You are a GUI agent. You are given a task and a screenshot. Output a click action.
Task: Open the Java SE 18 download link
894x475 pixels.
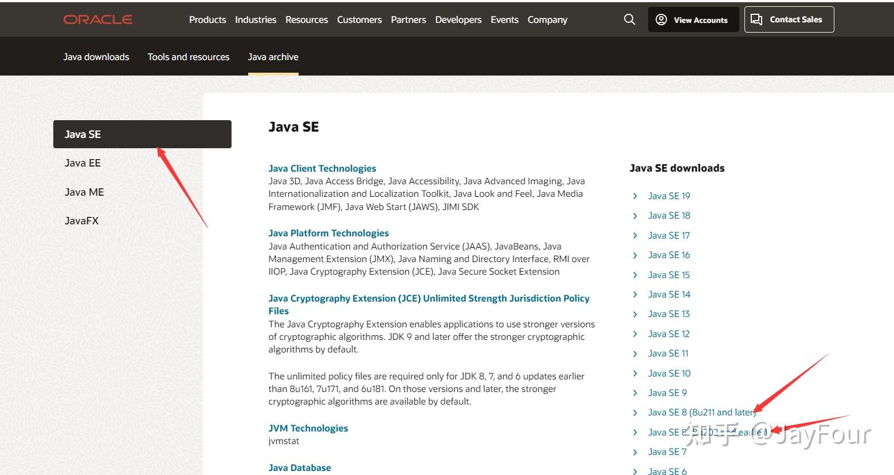click(x=669, y=215)
